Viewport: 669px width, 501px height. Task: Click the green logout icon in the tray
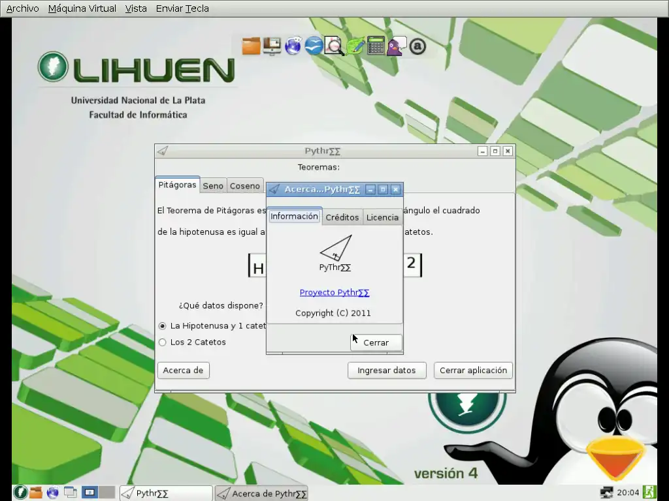click(x=650, y=493)
